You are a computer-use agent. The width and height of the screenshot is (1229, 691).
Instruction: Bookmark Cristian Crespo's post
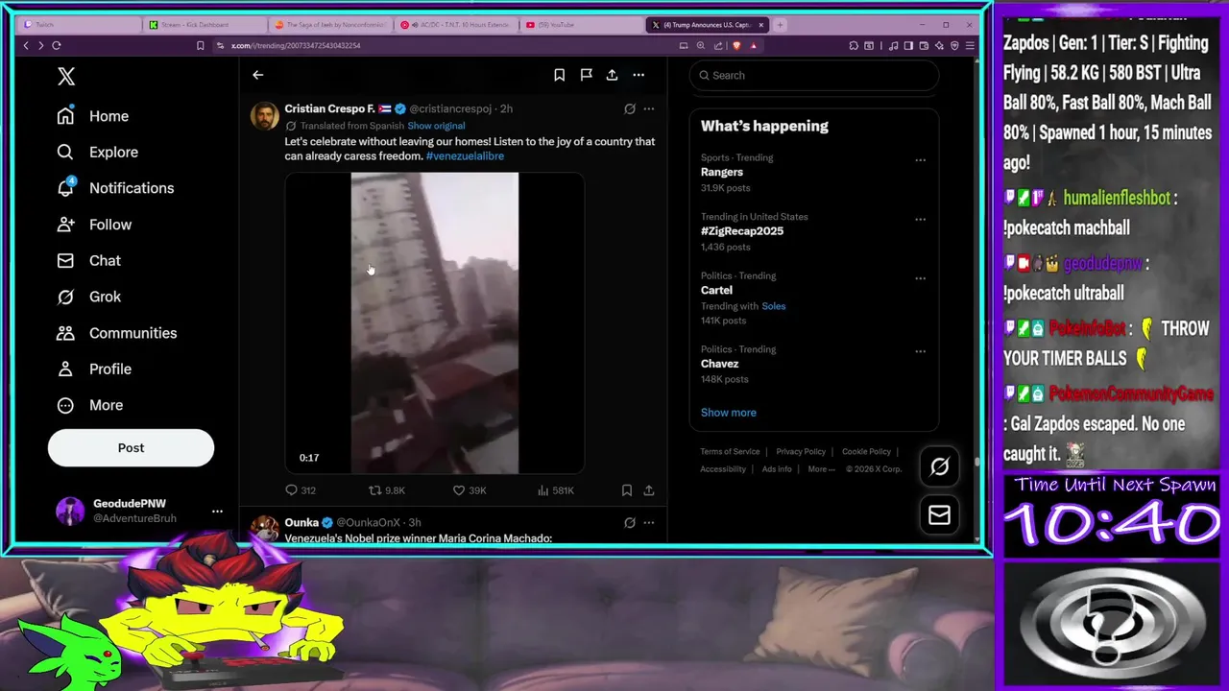point(627,490)
